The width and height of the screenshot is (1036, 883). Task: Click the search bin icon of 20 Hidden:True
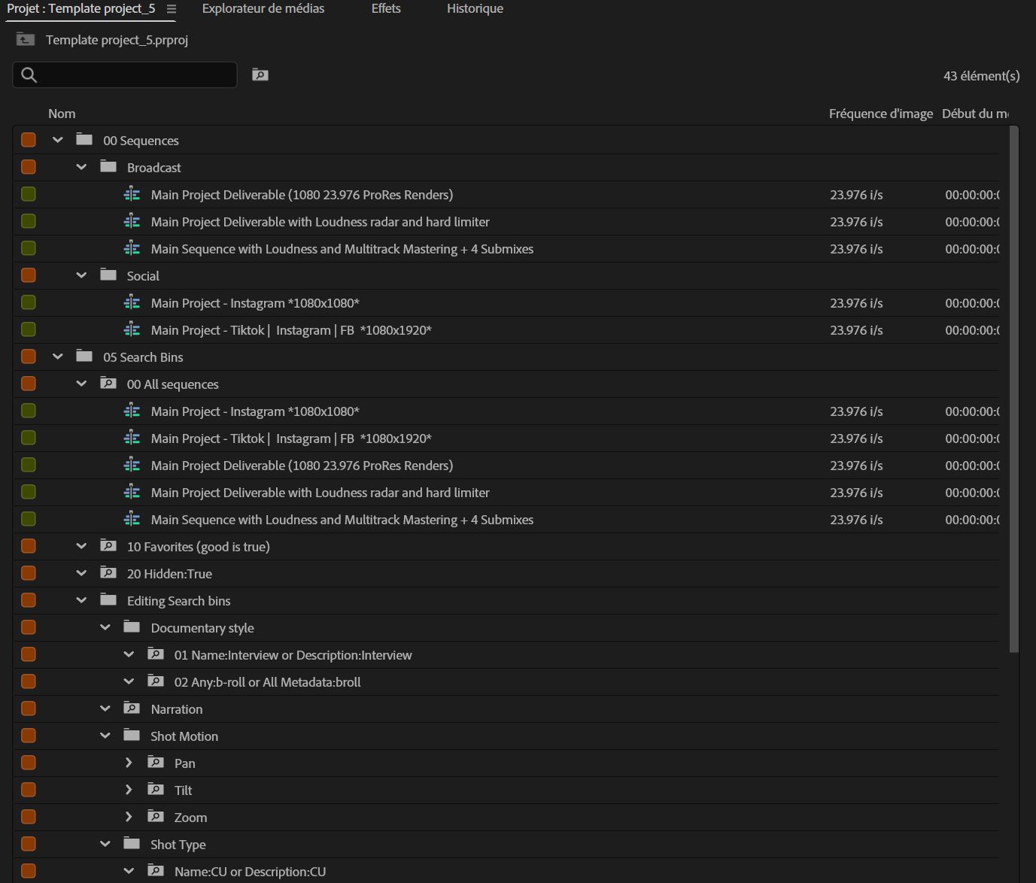108,572
